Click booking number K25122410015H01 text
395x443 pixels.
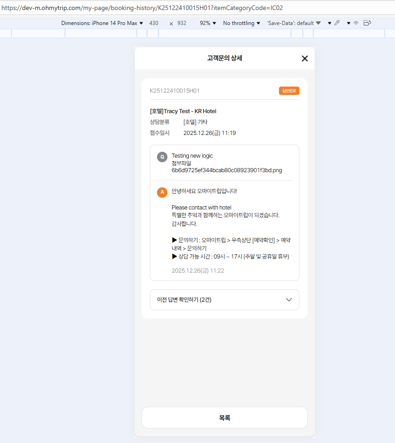174,91
